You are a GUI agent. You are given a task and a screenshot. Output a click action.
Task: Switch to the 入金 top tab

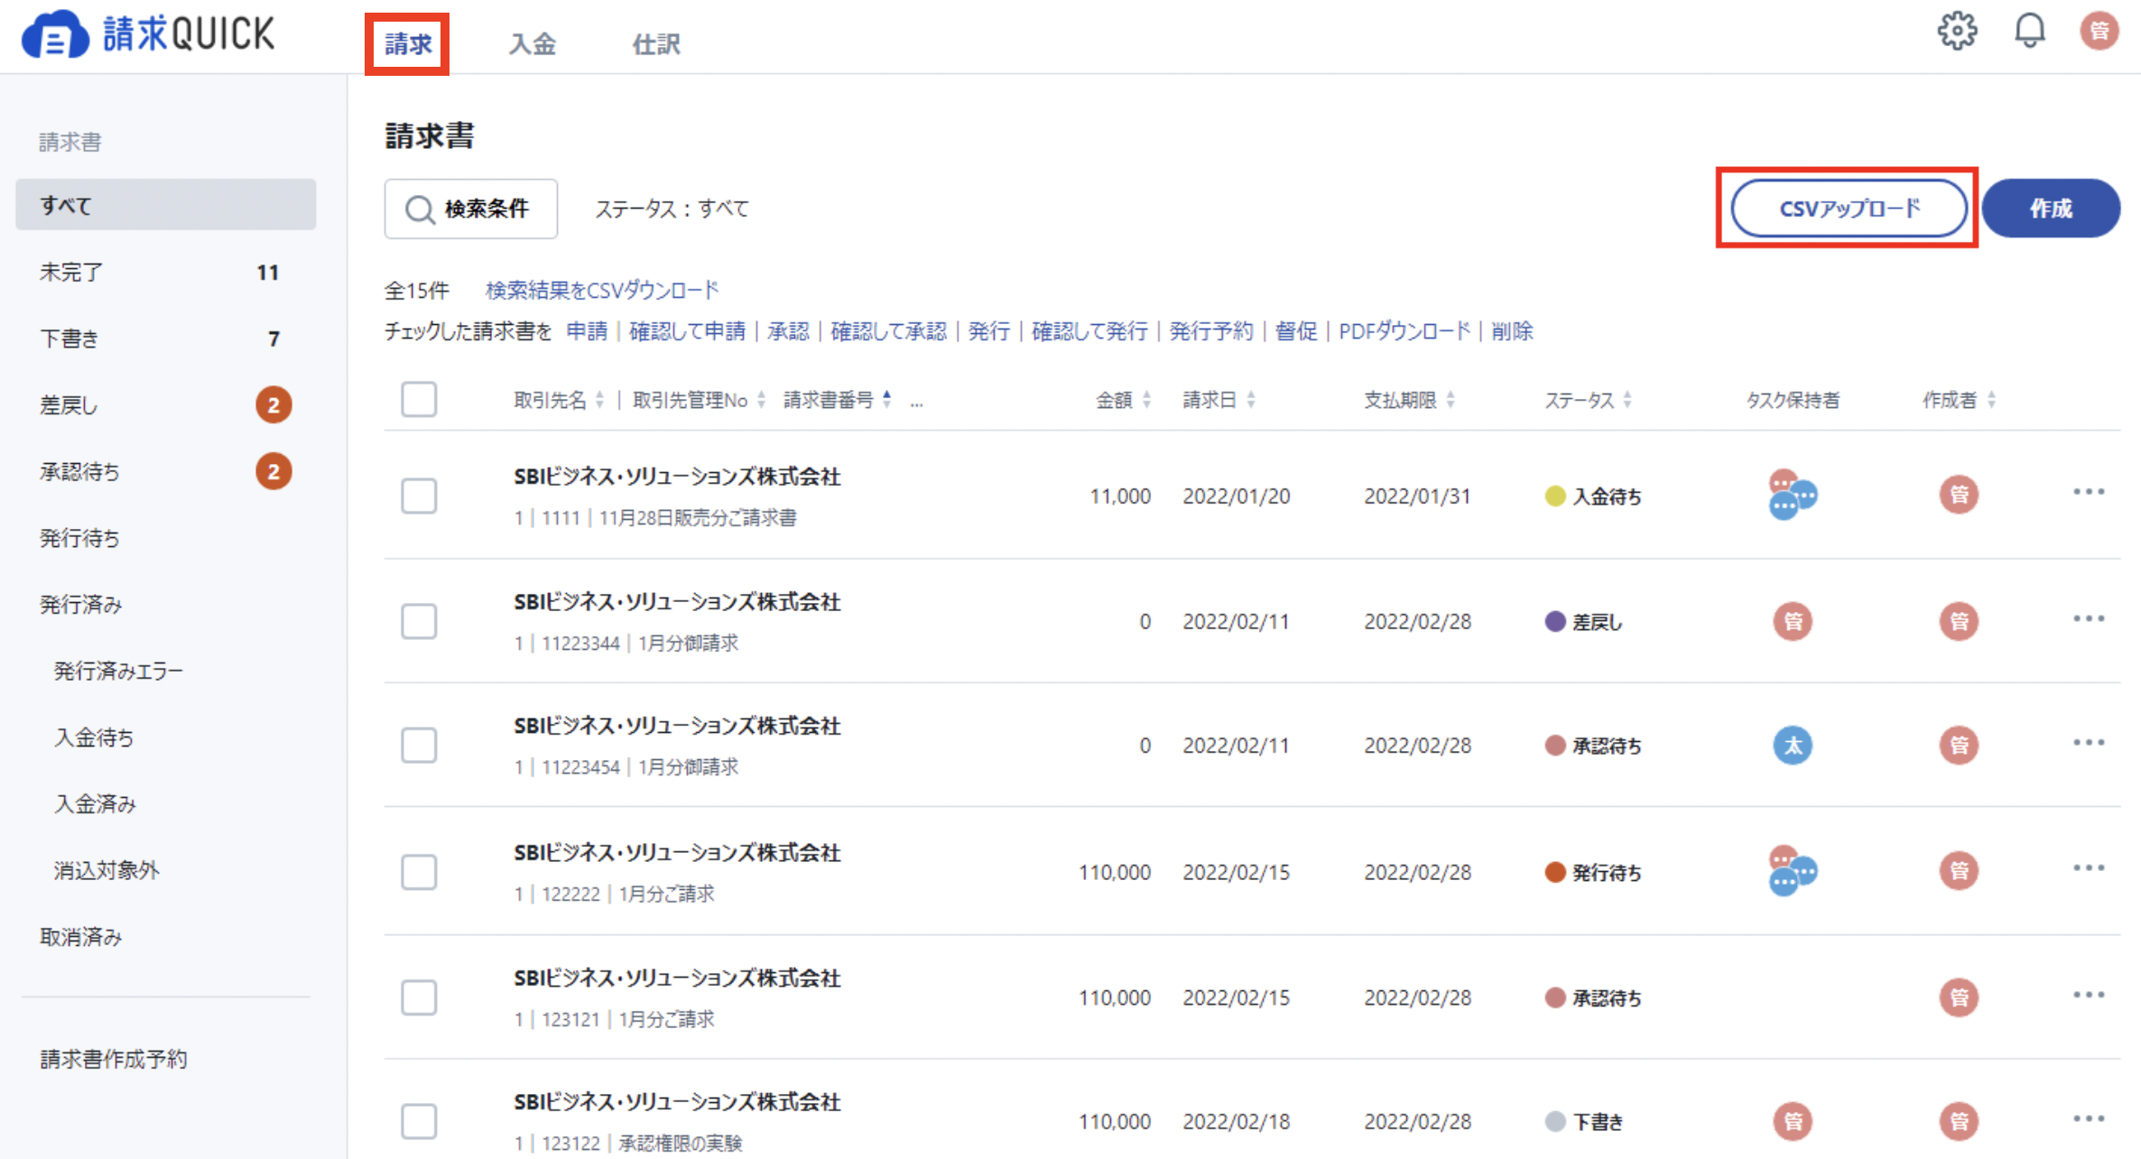(533, 43)
